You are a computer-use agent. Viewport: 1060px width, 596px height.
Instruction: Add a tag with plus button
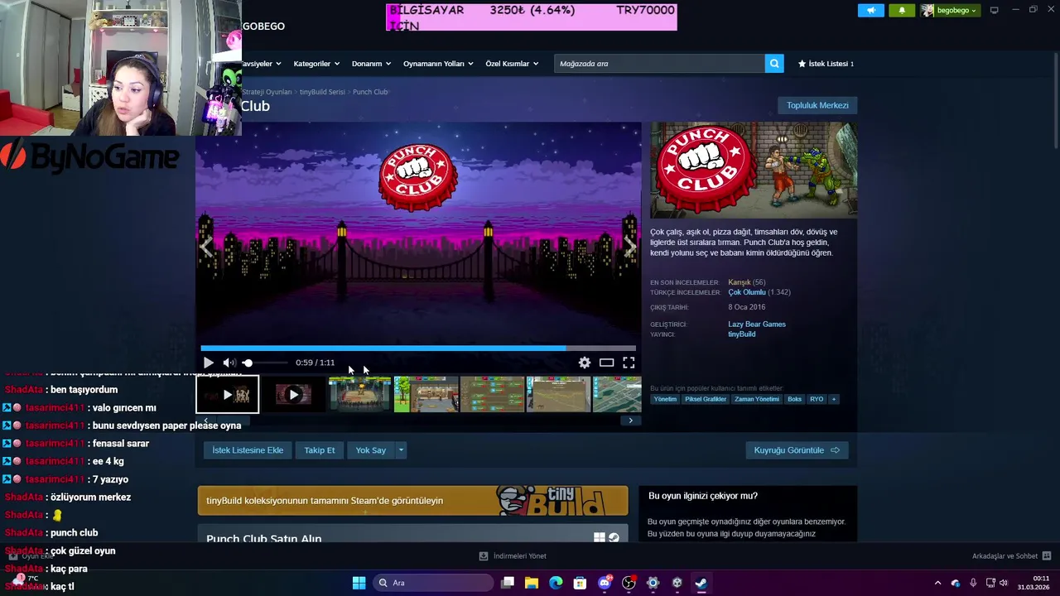834,399
